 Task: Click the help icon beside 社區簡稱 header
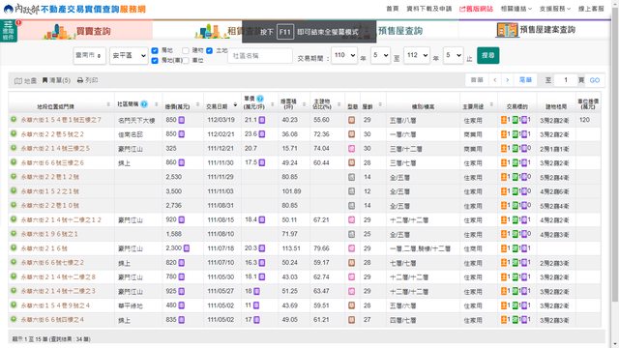click(x=144, y=104)
